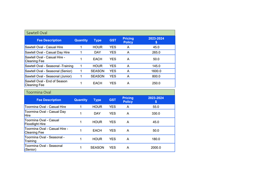The height and width of the screenshot is (195, 275).
Task: Select the 250.0 price value
Action: pyautogui.click(x=156, y=83)
